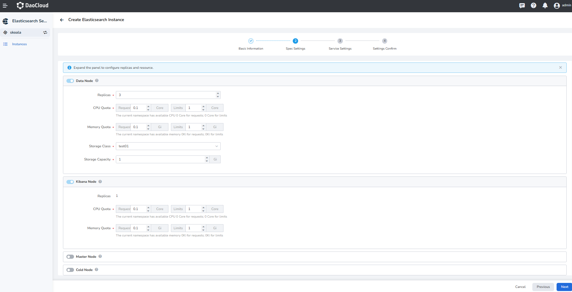Open the notifications bell in the top bar
The height and width of the screenshot is (292, 572).
tap(545, 5)
